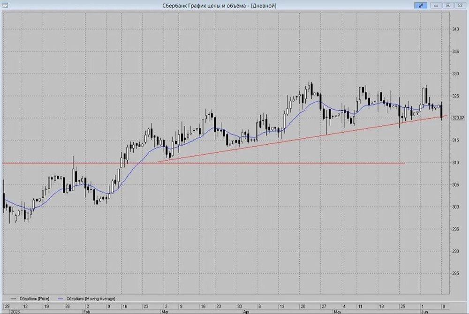Click the blue link-charts pin icon
The image size is (469, 314).
(x=421, y=5)
